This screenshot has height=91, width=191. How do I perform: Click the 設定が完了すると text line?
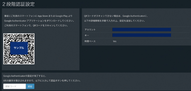tap(24, 76)
